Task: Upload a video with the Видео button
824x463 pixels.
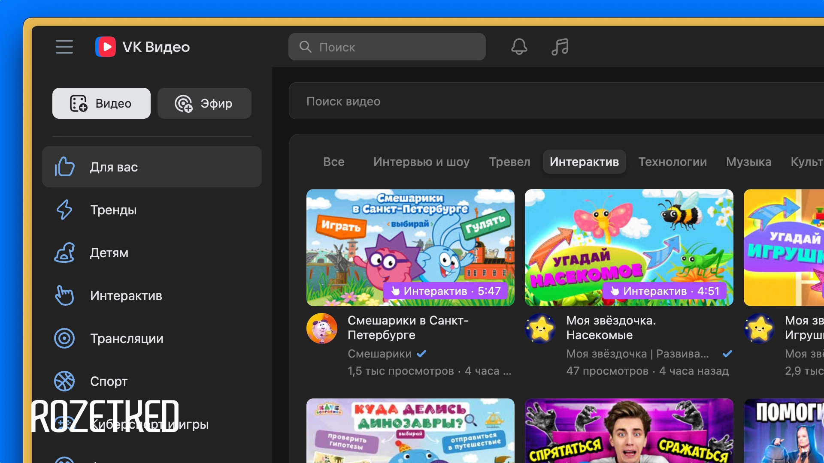Action: [x=101, y=103]
